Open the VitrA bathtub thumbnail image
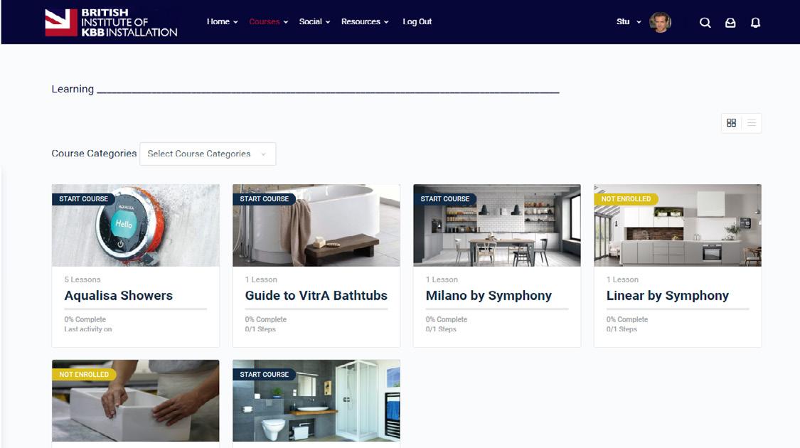This screenshot has width=800, height=448. pyautogui.click(x=316, y=225)
